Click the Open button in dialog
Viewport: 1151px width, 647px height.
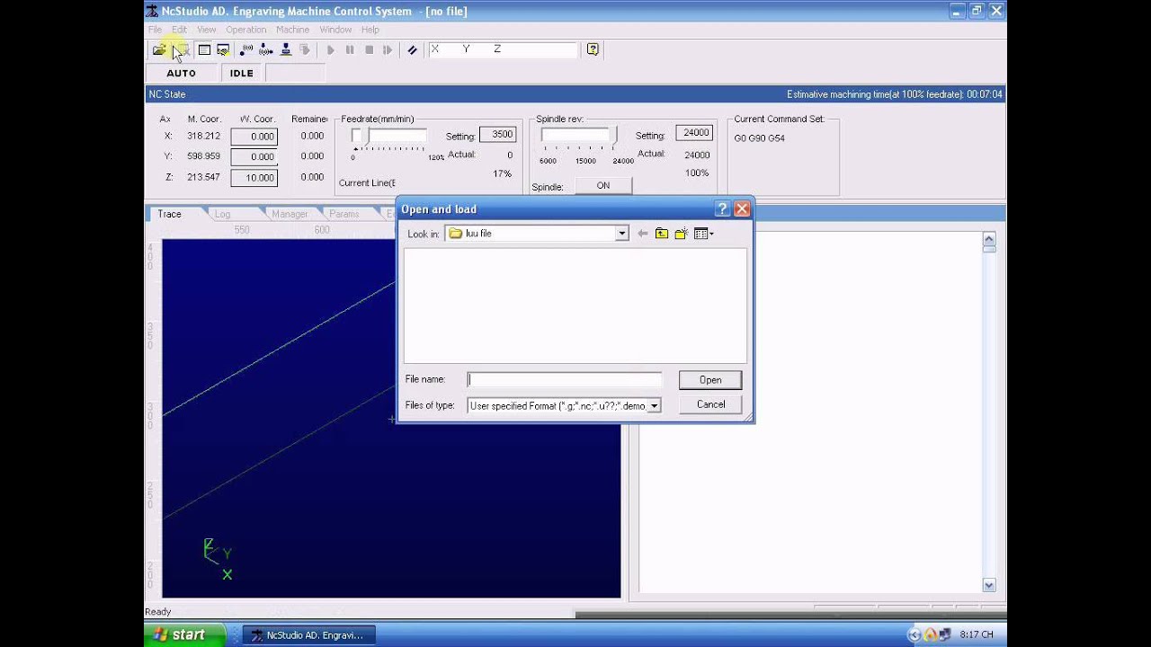pos(710,380)
